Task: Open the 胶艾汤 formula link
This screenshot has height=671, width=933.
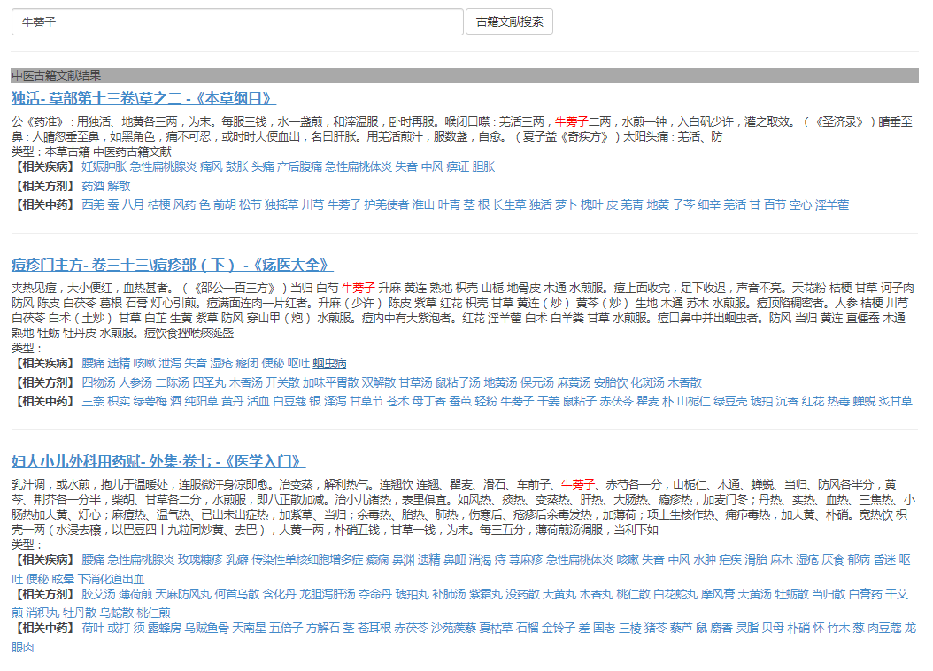Action: click(98, 594)
